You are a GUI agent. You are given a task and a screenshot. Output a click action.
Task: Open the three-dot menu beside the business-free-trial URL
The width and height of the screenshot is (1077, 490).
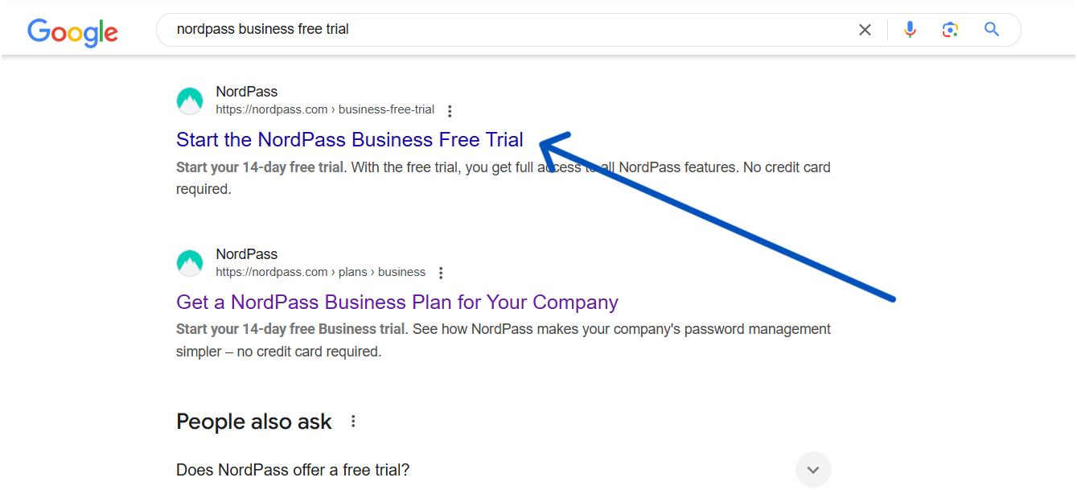(450, 111)
